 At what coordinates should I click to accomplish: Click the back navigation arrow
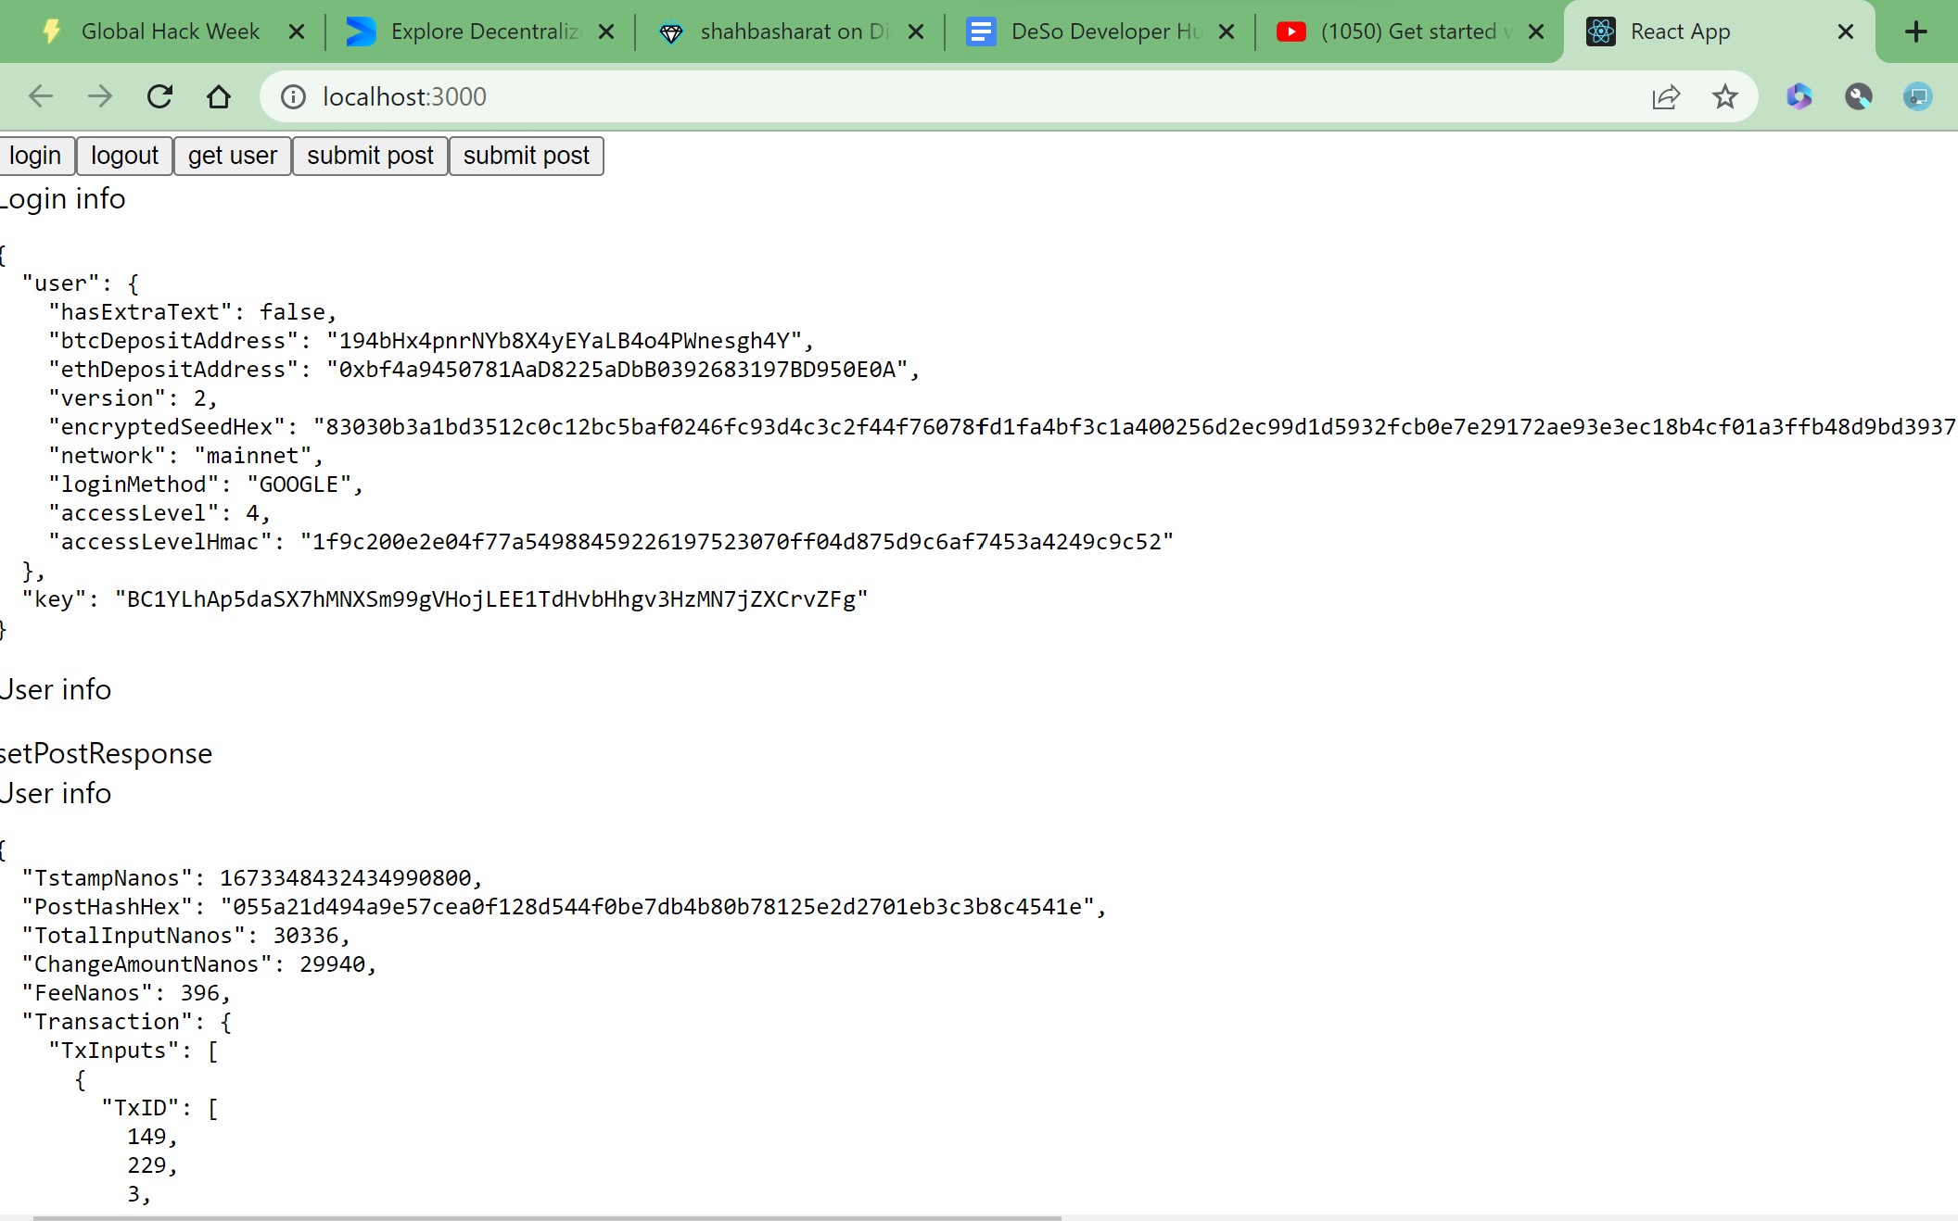tap(41, 96)
